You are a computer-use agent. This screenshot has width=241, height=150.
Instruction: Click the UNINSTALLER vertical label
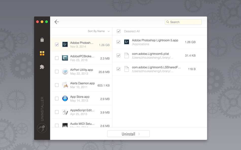[x=42, y=109]
